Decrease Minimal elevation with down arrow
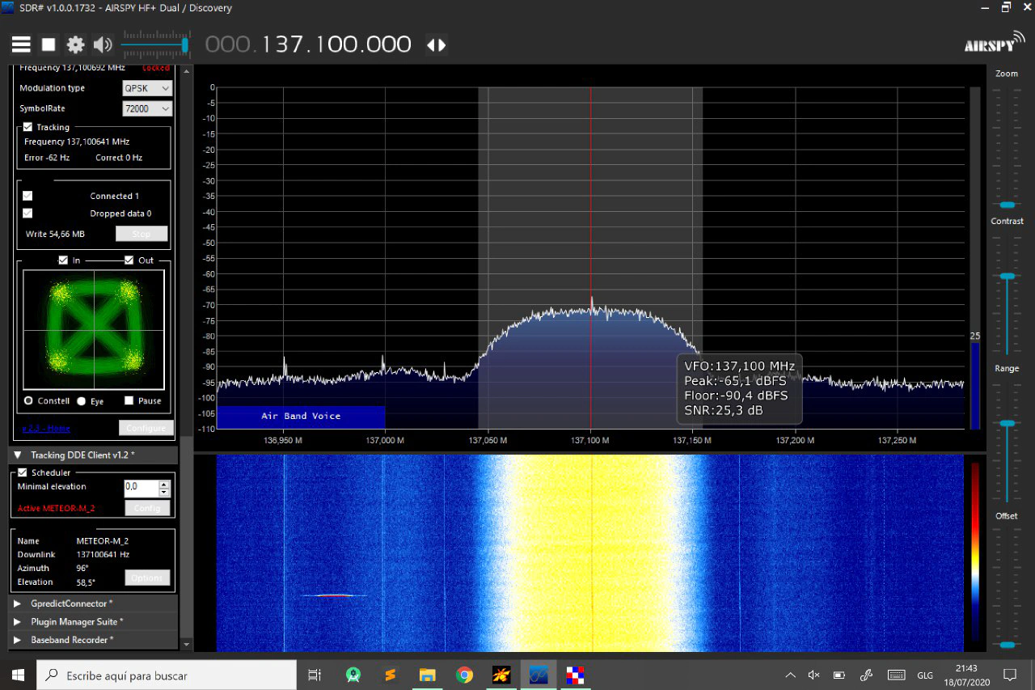This screenshot has width=1035, height=690. click(x=164, y=492)
